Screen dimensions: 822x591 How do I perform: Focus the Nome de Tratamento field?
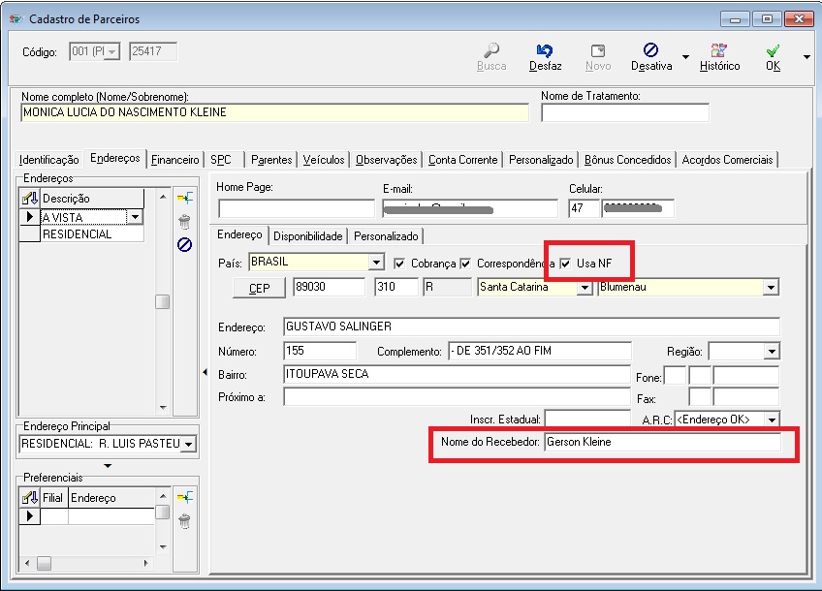tap(625, 112)
